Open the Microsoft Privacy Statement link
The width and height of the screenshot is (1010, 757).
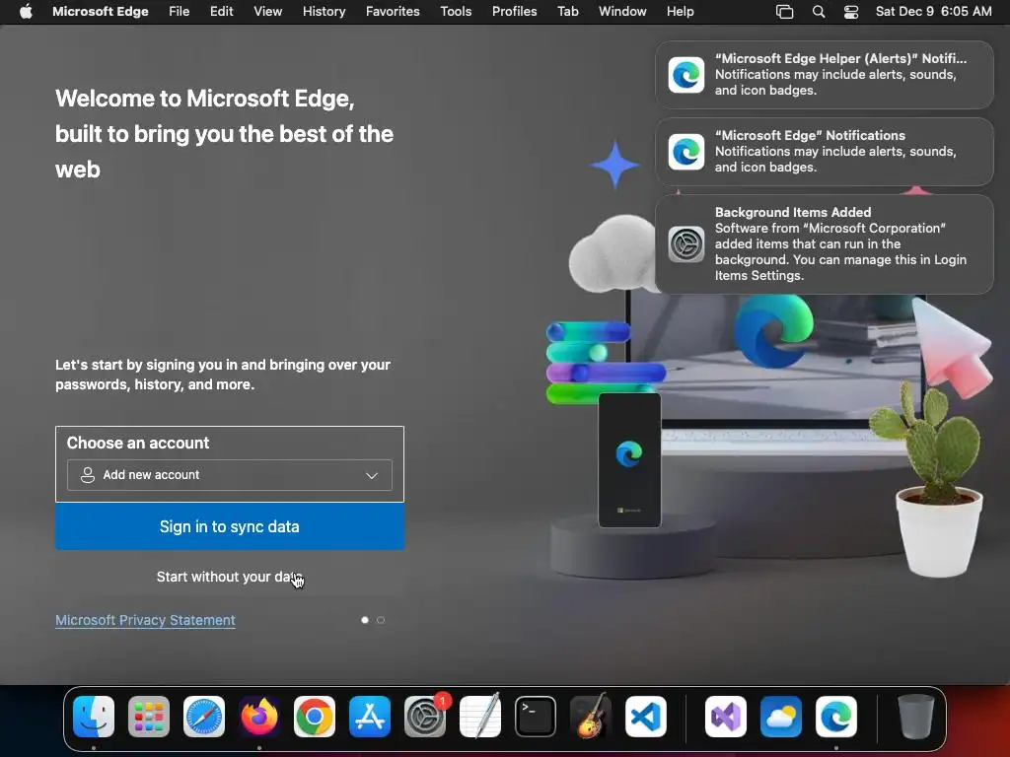click(x=146, y=621)
